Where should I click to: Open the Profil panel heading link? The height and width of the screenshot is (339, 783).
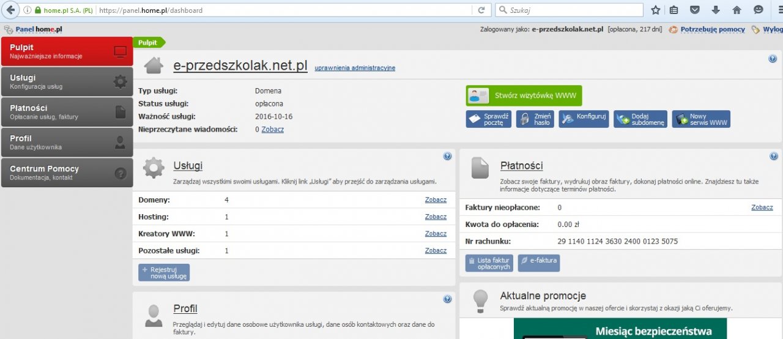pos(185,308)
